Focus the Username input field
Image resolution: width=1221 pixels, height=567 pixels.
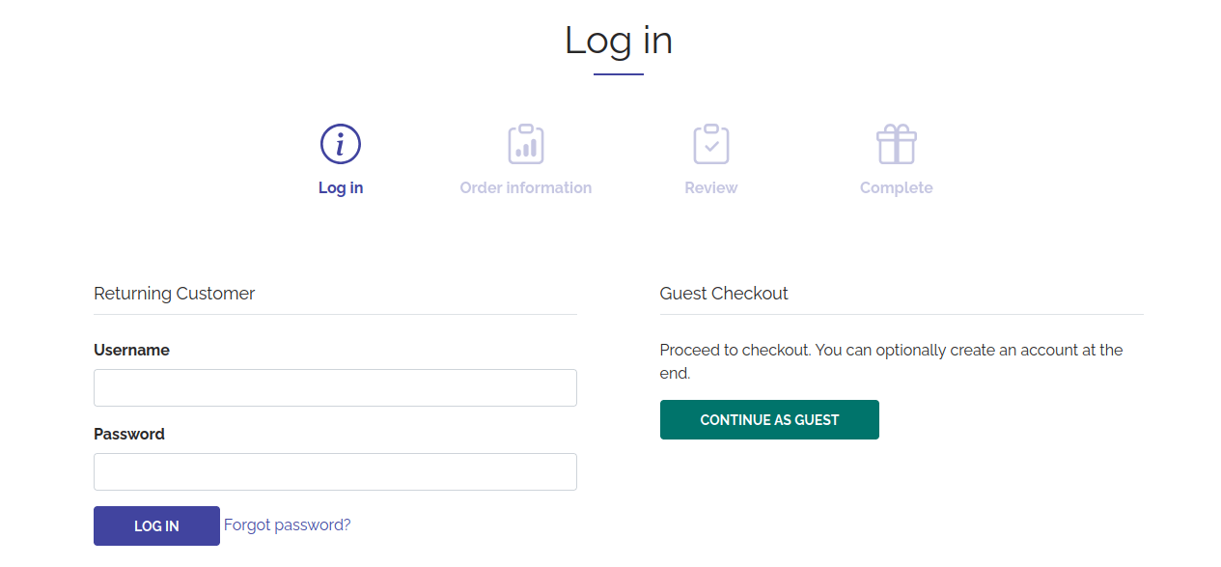[x=335, y=387]
